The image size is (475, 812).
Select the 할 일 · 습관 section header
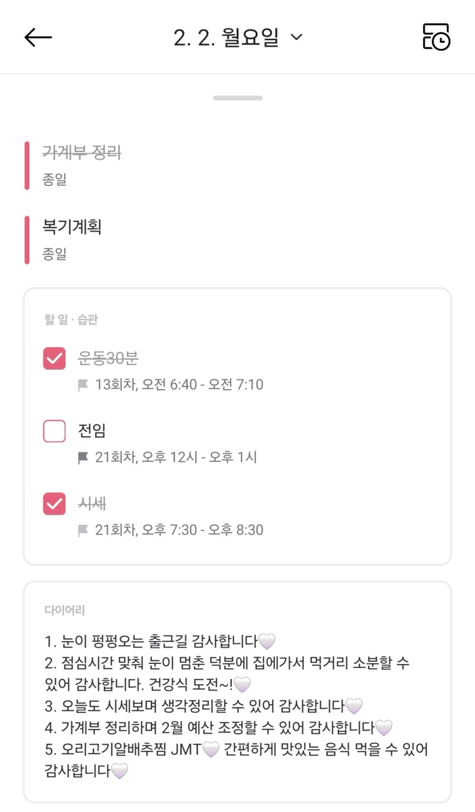[x=71, y=319]
